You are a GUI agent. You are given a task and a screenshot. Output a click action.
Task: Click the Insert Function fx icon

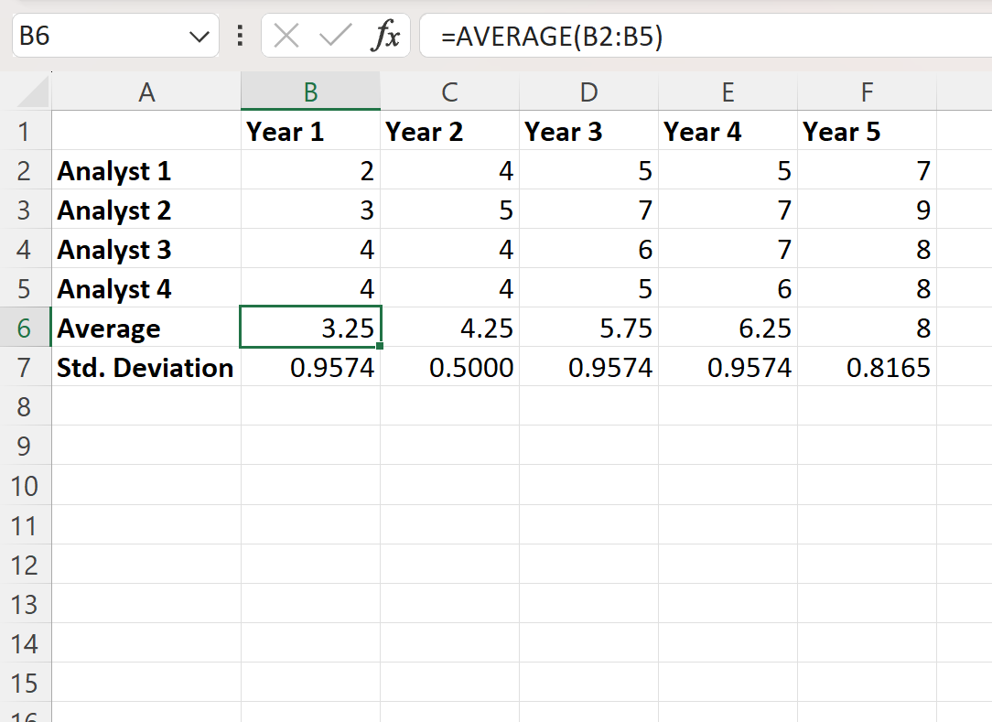385,36
